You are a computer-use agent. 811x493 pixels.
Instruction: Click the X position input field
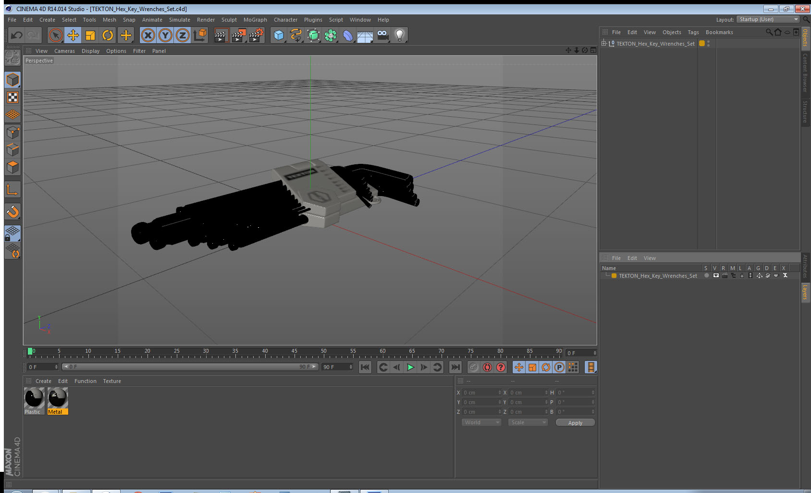481,393
